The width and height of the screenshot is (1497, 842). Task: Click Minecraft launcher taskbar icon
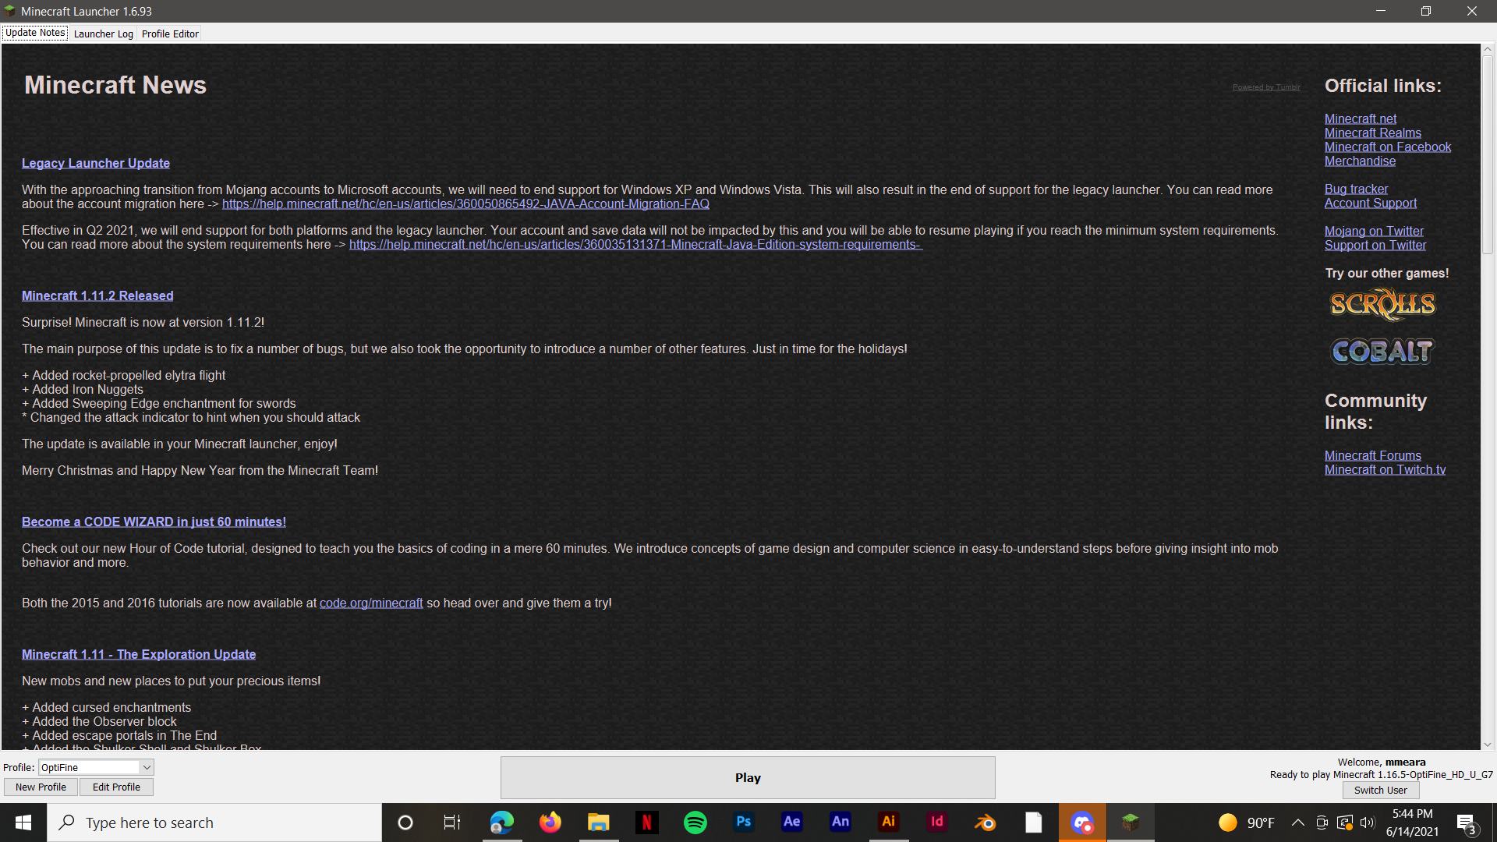pos(1130,823)
